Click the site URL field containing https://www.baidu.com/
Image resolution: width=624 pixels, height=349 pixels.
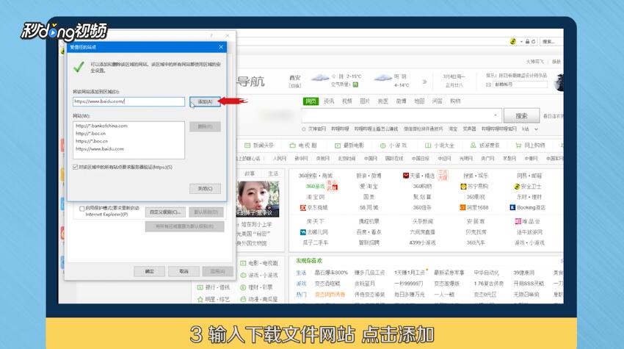(x=129, y=101)
